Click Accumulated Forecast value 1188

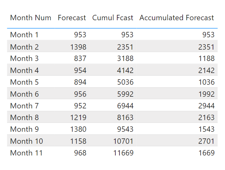206,58
